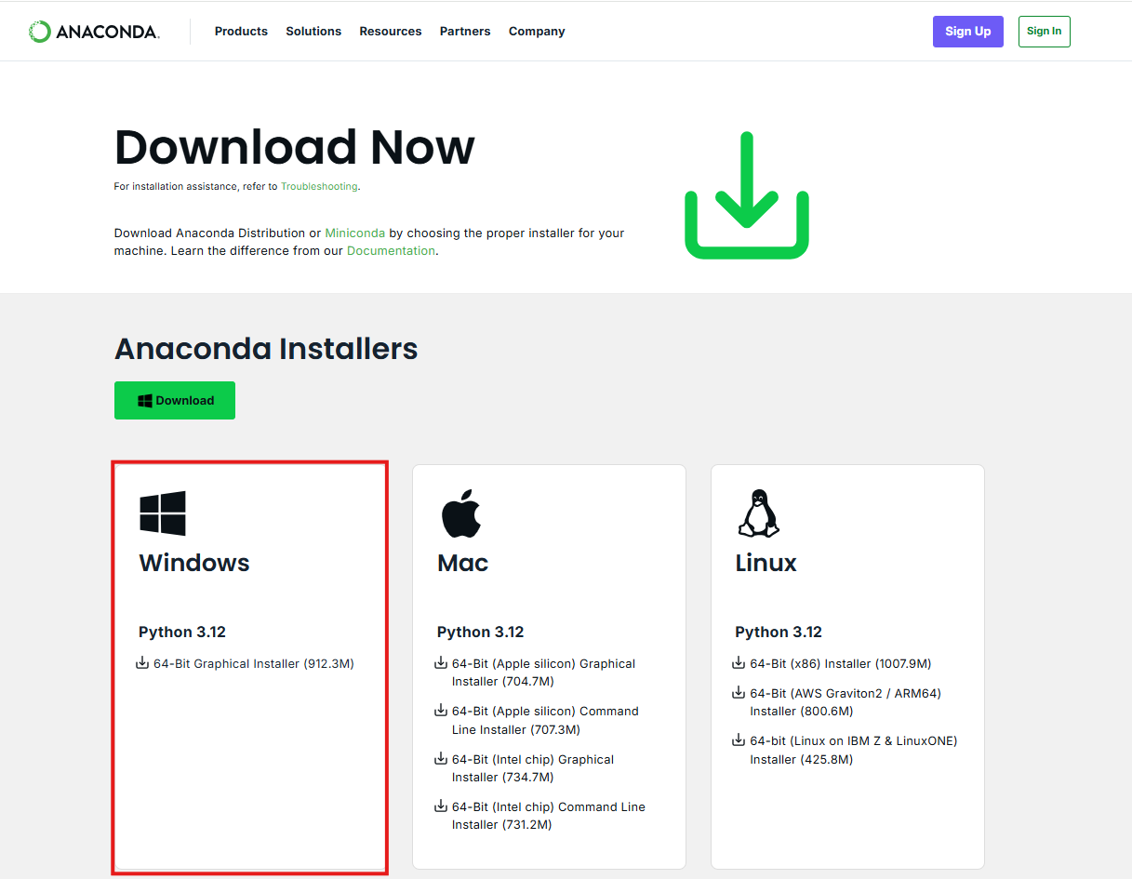Click the green Download button
This screenshot has height=879, width=1132.
[175, 400]
